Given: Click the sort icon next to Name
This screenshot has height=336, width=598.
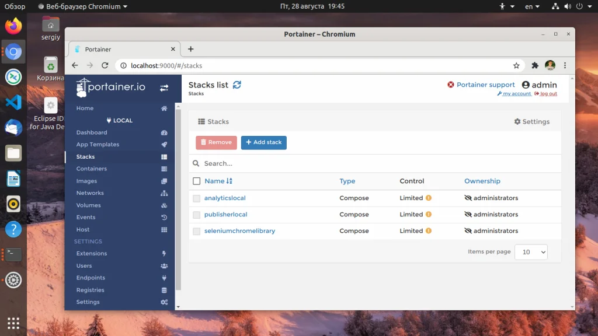Looking at the screenshot, I should [230, 181].
